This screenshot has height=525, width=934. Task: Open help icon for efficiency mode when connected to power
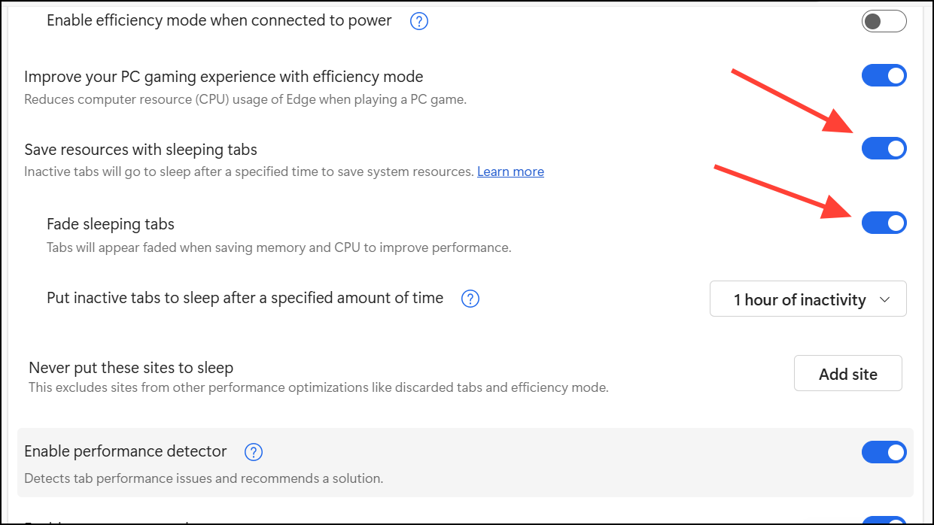[x=419, y=22]
